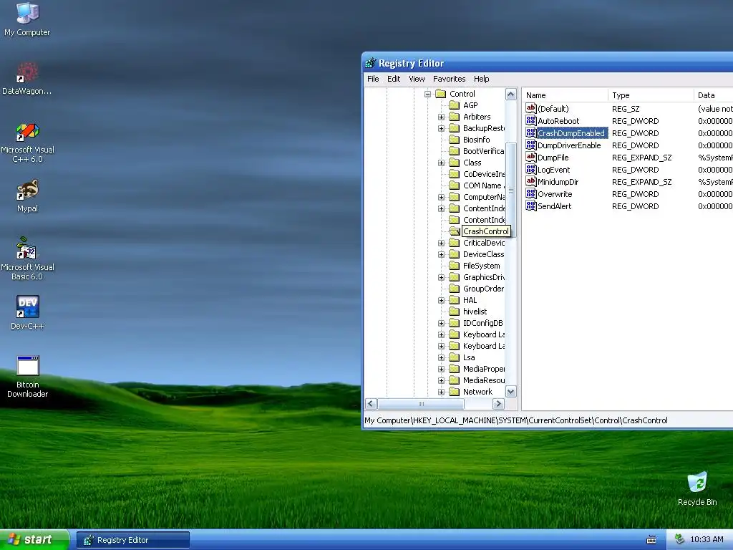Image resolution: width=733 pixels, height=550 pixels.
Task: Click the Mypal browser desktop icon
Action: pos(27,196)
